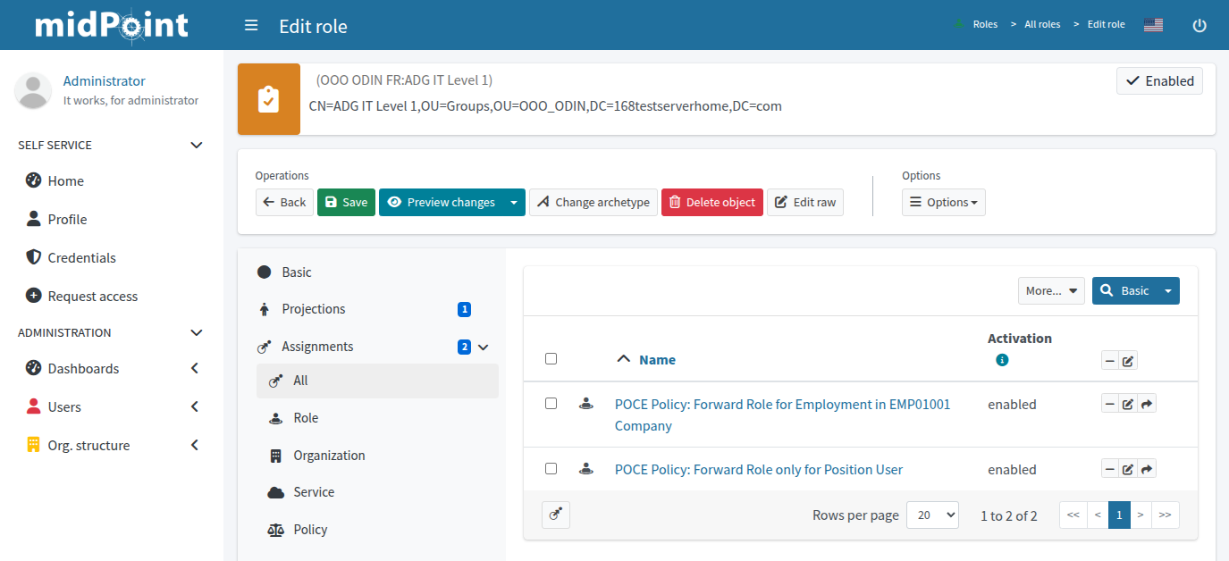The image size is (1229, 561).
Task: Open the US flag language selector
Action: point(1153,25)
